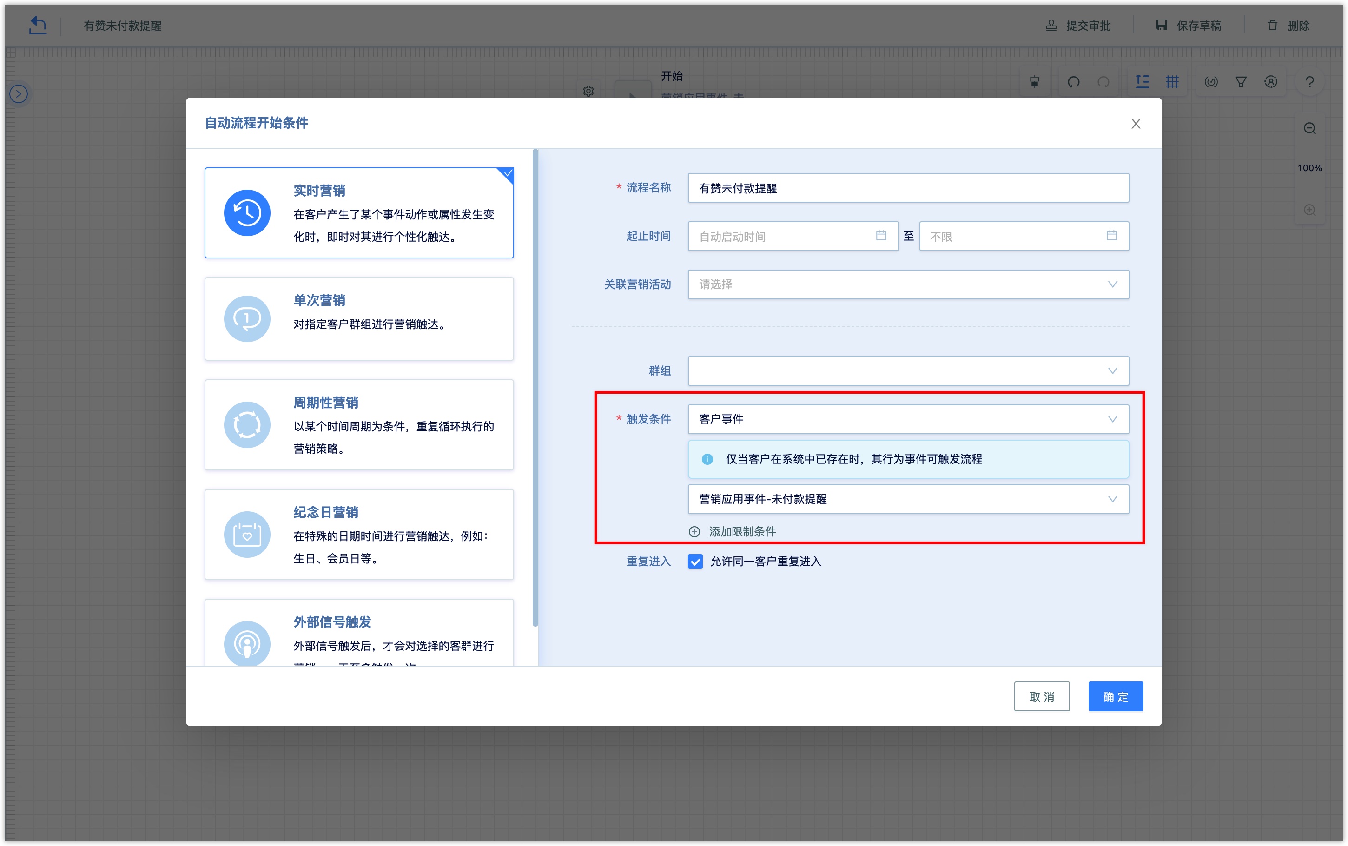Click the pin icon in the canvas toolbar
1348x846 pixels.
(1034, 82)
